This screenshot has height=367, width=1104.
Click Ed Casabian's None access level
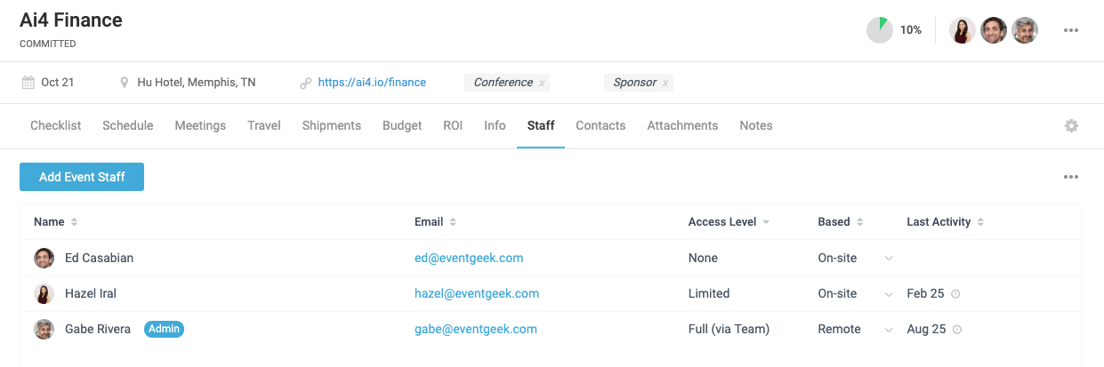click(x=703, y=259)
